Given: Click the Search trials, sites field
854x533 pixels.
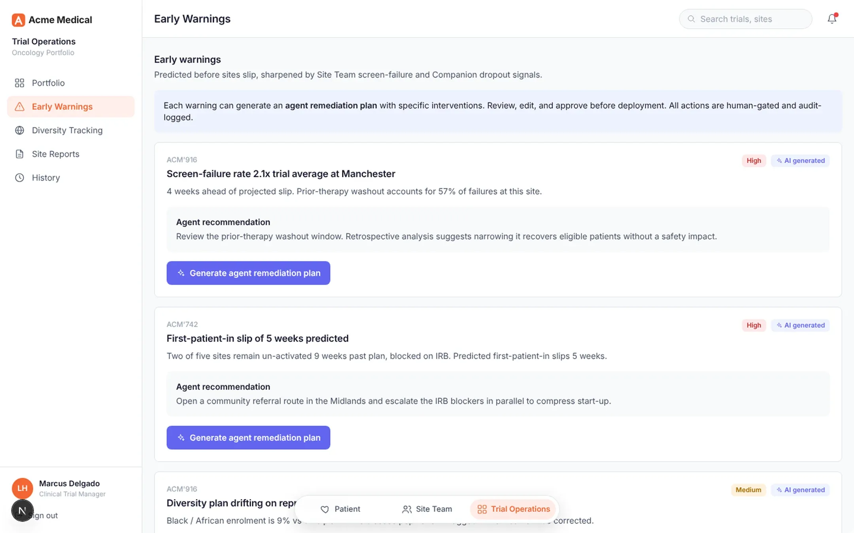Looking at the screenshot, I should point(746,19).
